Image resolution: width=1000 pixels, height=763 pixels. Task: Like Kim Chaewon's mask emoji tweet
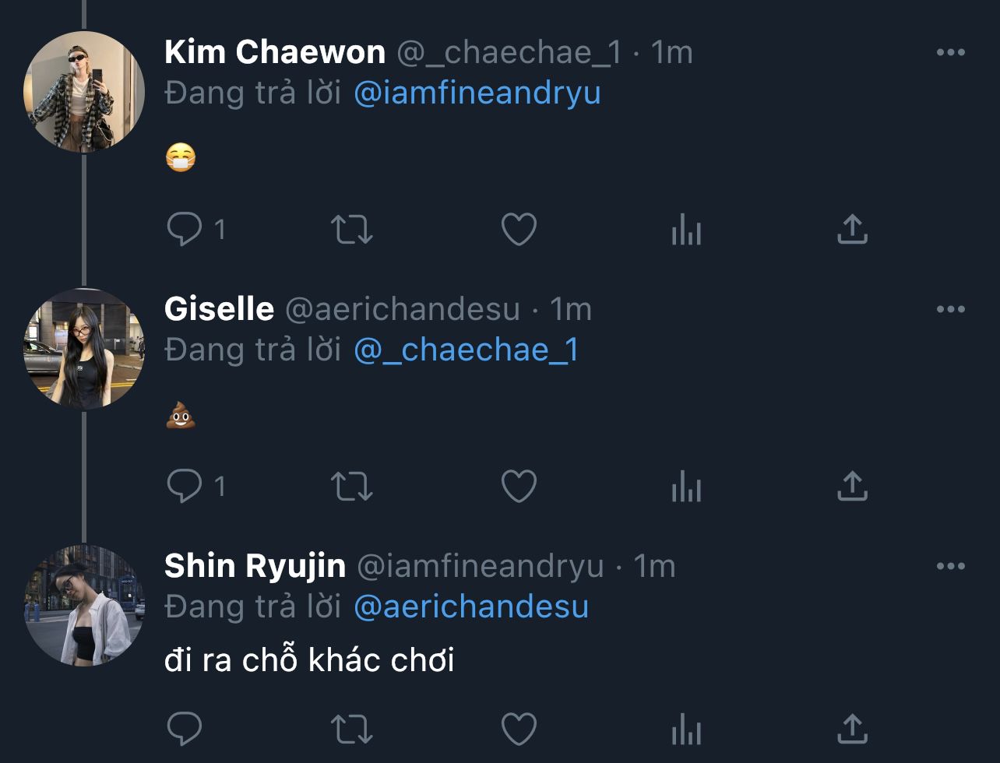(x=519, y=230)
